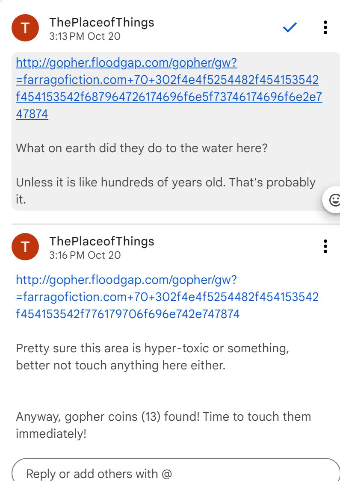The height and width of the screenshot is (481, 340).
Task: Open more options for the 3:16 PM comment
Action: [325, 246]
